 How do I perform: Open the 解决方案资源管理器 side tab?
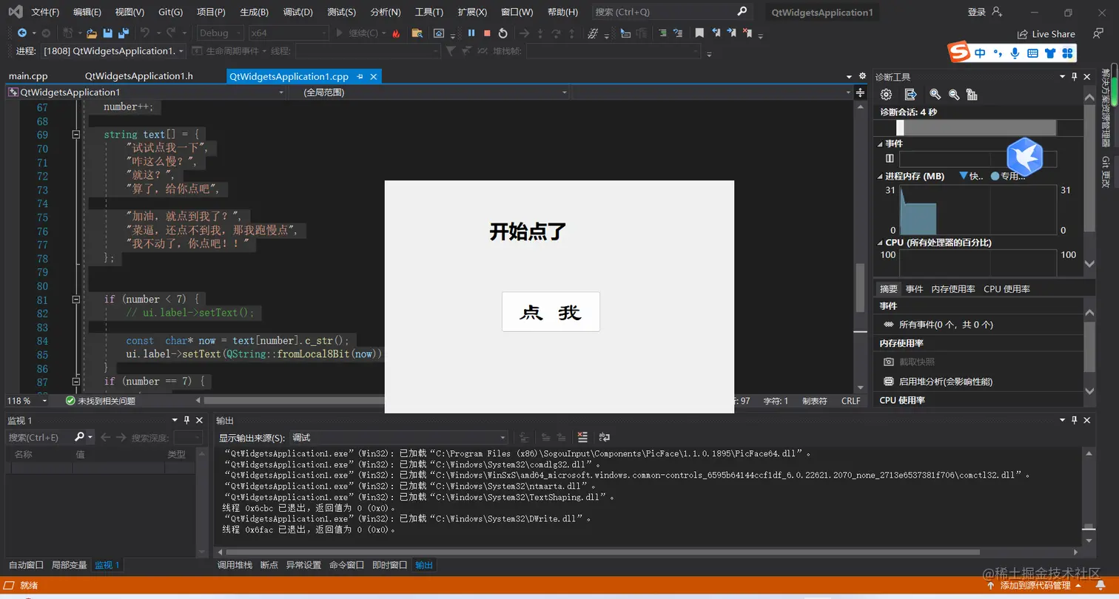(x=1106, y=108)
